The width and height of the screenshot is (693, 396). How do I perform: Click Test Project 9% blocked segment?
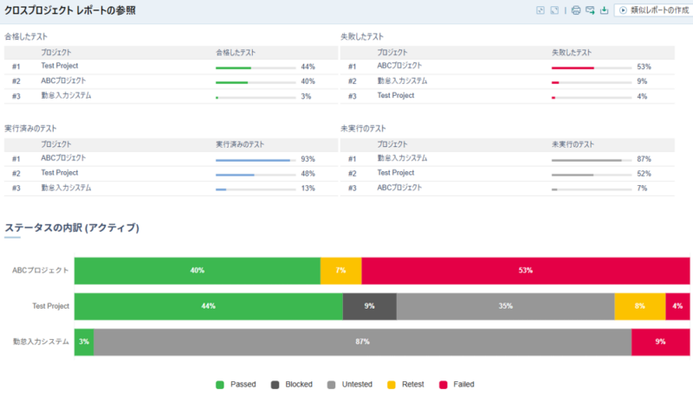[x=369, y=306]
